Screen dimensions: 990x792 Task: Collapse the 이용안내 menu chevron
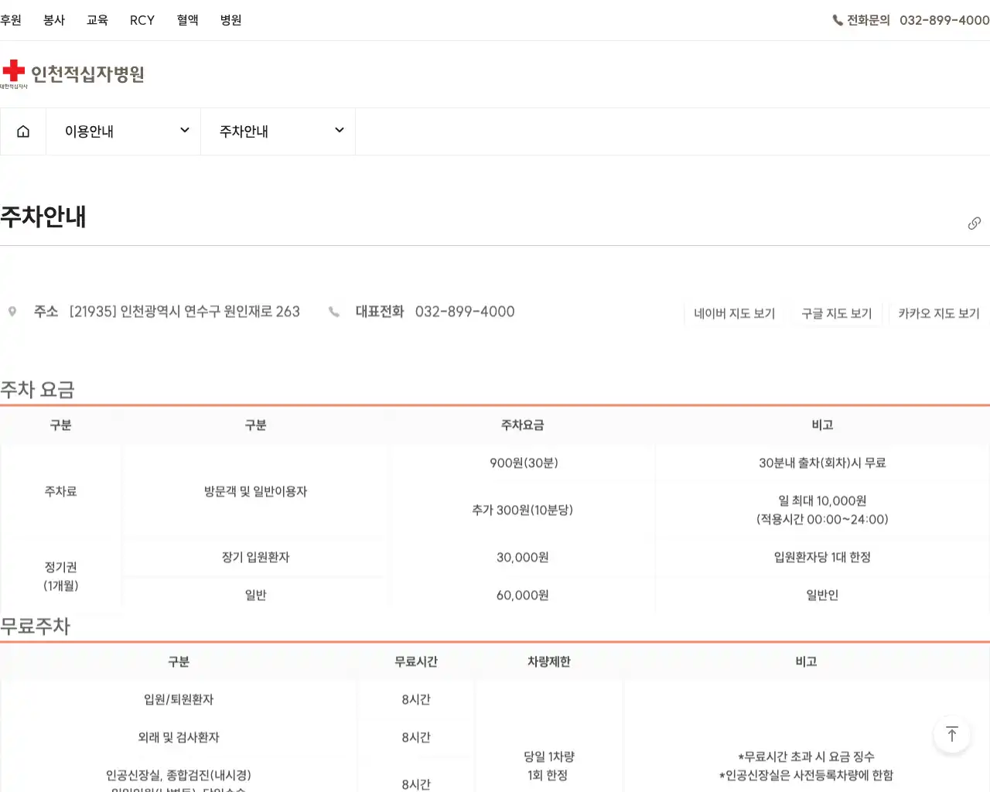point(184,130)
